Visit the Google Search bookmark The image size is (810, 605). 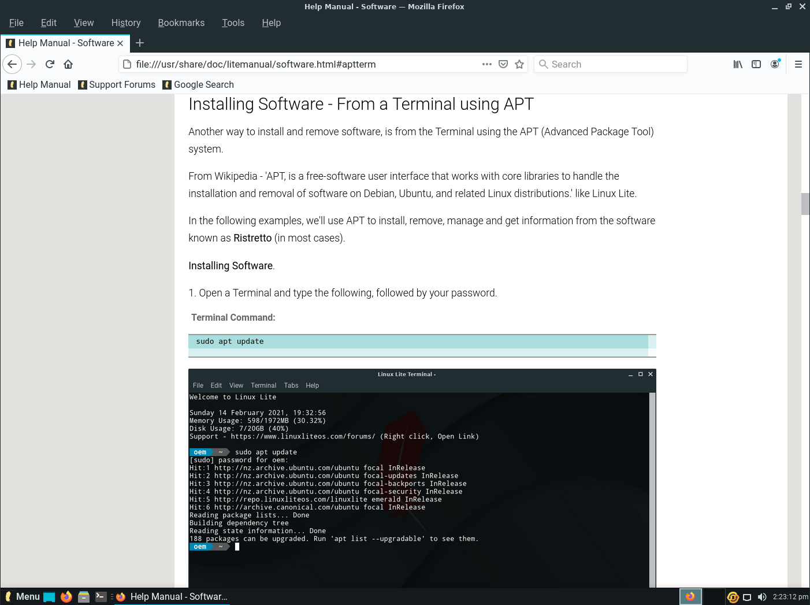[x=198, y=84]
